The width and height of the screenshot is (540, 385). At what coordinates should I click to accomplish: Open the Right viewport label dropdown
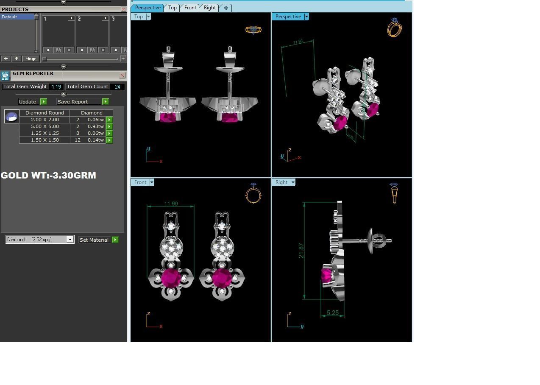[293, 182]
